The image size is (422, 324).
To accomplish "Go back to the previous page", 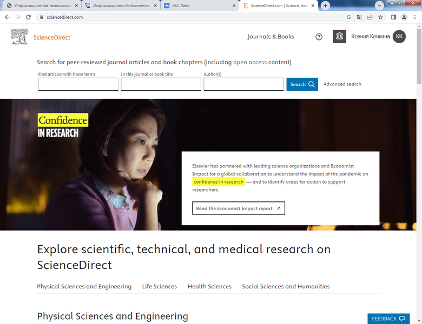I will coord(7,17).
